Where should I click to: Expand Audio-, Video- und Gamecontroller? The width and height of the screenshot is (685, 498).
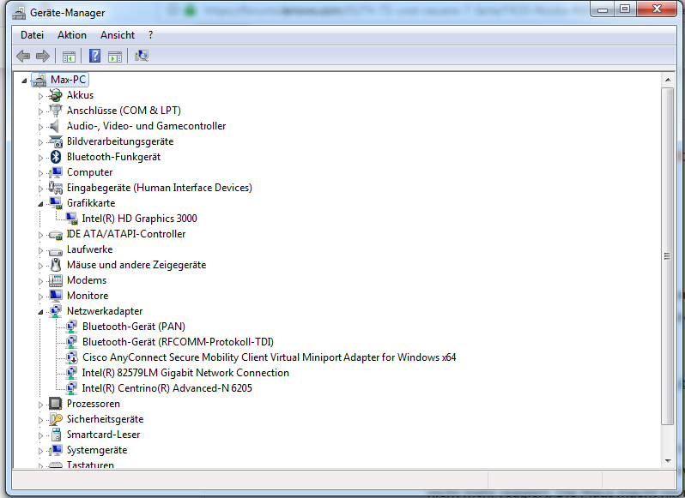point(40,127)
